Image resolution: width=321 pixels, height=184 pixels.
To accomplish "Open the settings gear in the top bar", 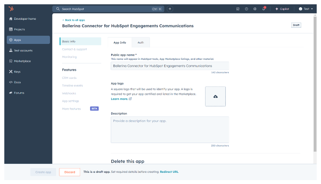I will (x=255, y=9).
